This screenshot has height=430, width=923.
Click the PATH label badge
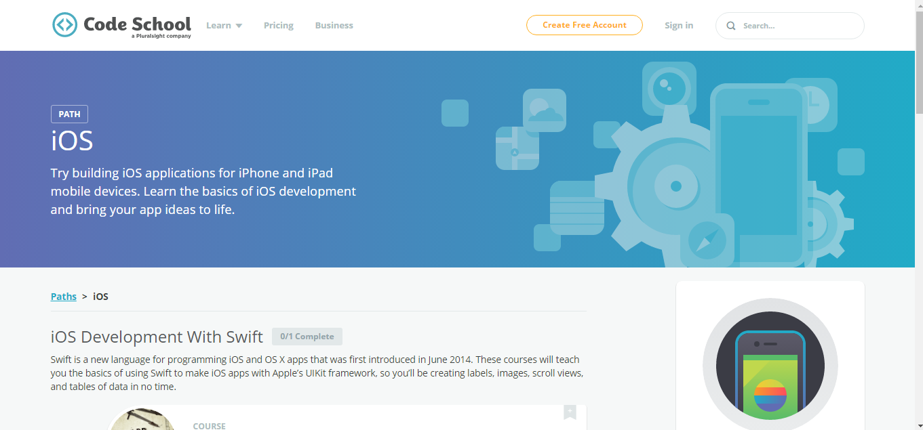[x=69, y=114]
